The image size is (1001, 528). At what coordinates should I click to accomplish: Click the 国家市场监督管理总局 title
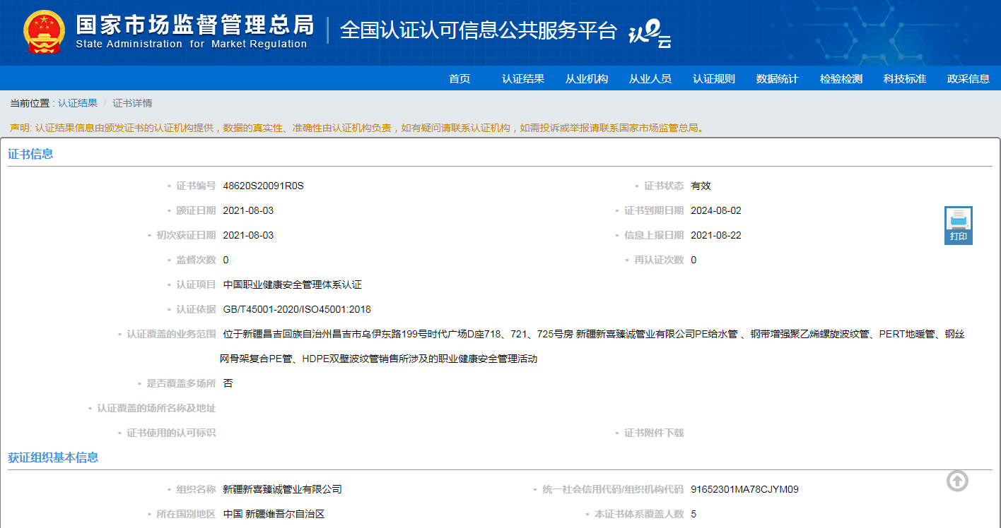pos(194,24)
